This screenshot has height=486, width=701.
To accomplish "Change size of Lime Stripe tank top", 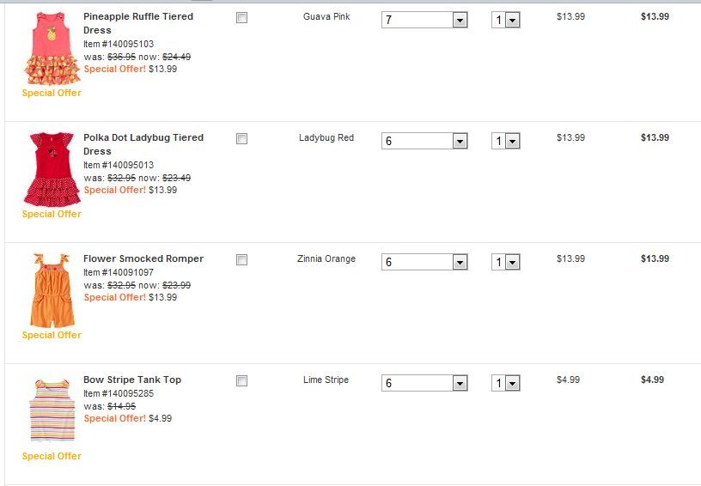I will 424,383.
